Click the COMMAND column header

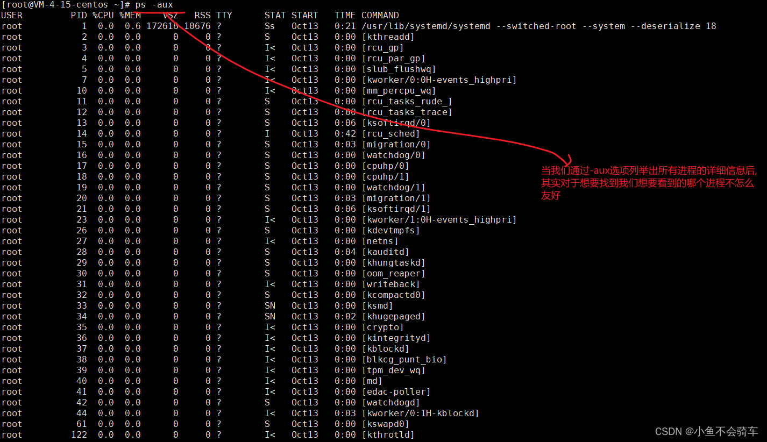(x=380, y=16)
